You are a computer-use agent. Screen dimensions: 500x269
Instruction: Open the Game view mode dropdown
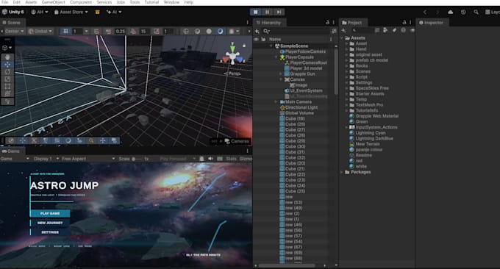[x=15, y=159]
